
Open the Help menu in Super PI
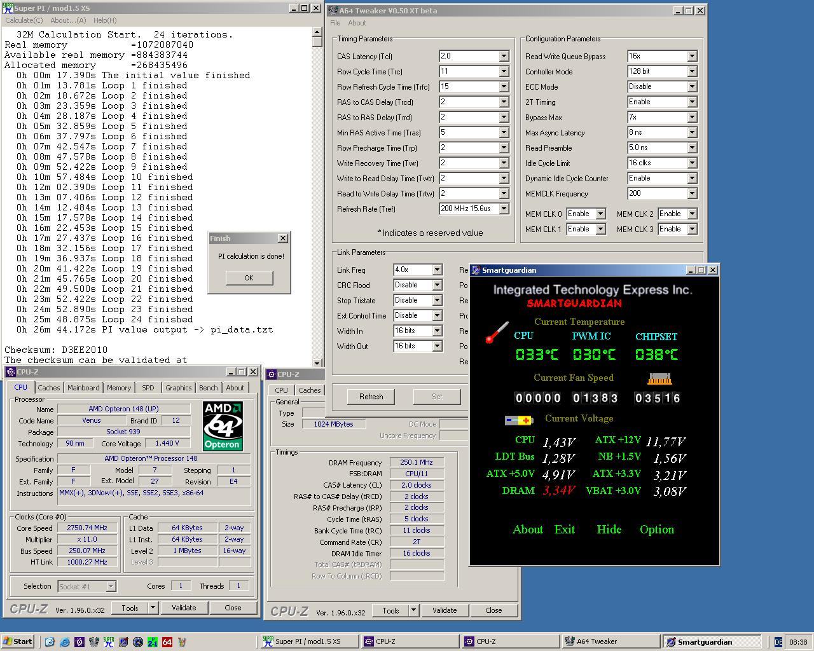[105, 20]
